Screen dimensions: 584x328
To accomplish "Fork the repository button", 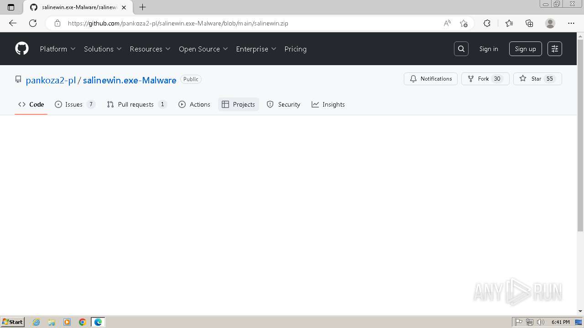I will (485, 79).
